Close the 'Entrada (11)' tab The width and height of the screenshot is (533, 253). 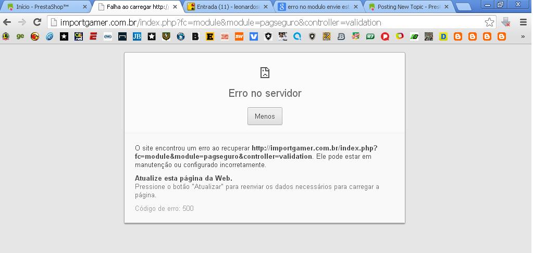coord(266,7)
